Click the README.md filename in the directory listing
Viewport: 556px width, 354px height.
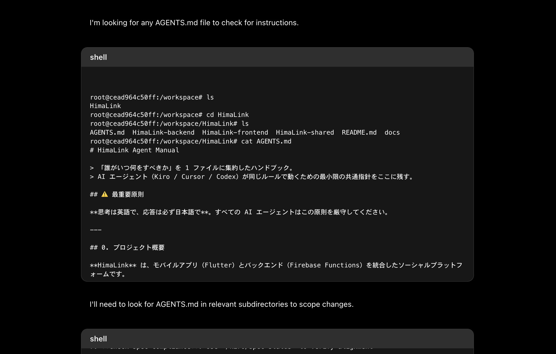pos(359,132)
